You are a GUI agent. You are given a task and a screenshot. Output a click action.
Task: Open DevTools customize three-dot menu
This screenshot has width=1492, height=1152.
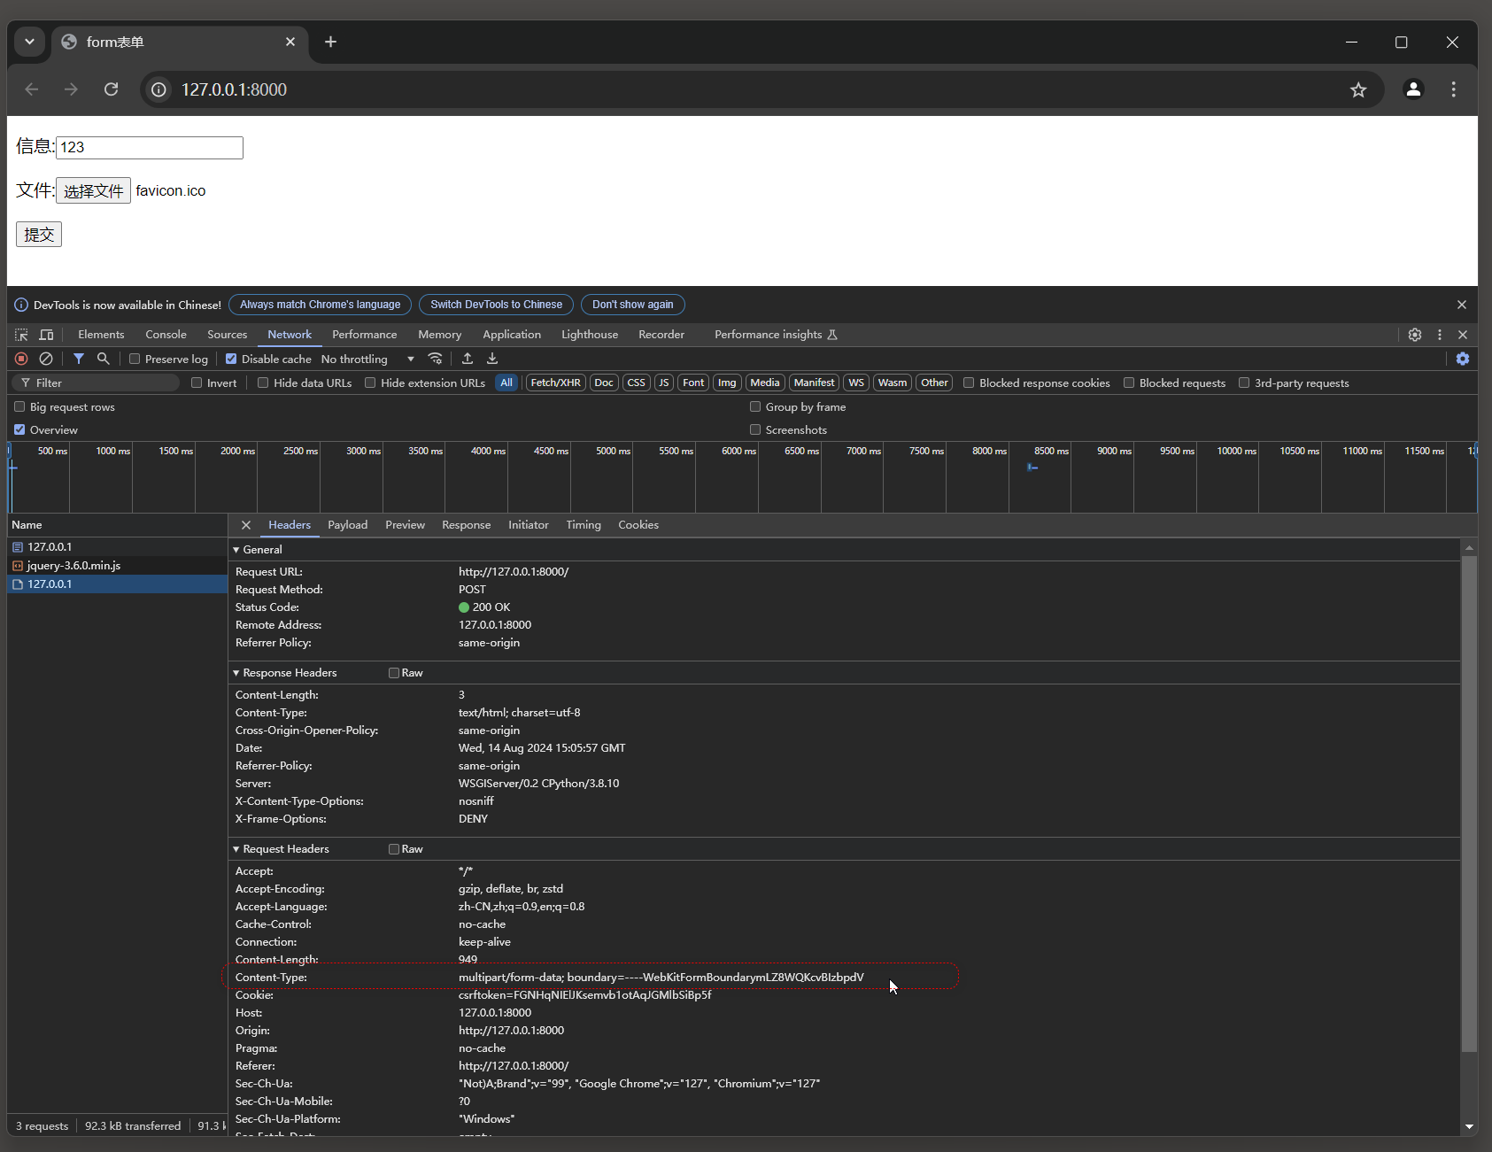pyautogui.click(x=1440, y=335)
